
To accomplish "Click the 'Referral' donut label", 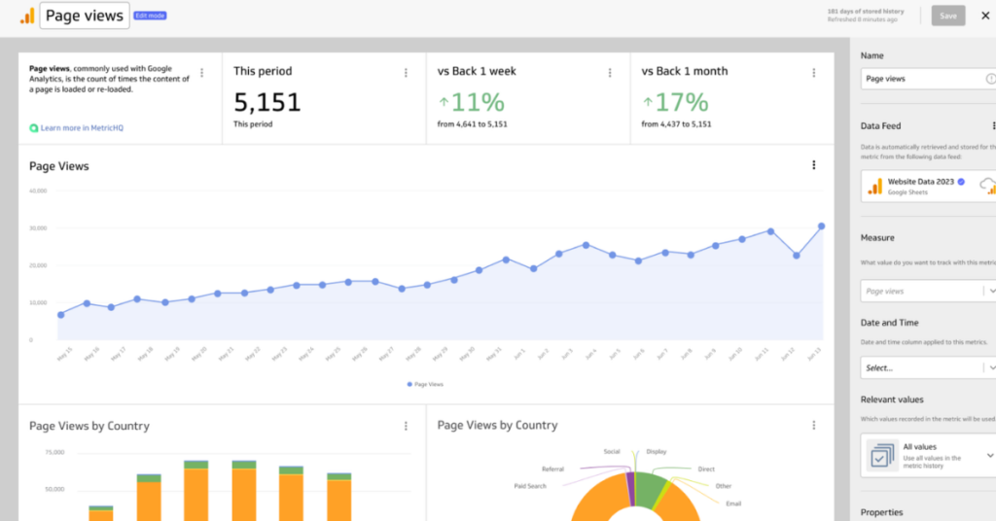I will pos(552,469).
